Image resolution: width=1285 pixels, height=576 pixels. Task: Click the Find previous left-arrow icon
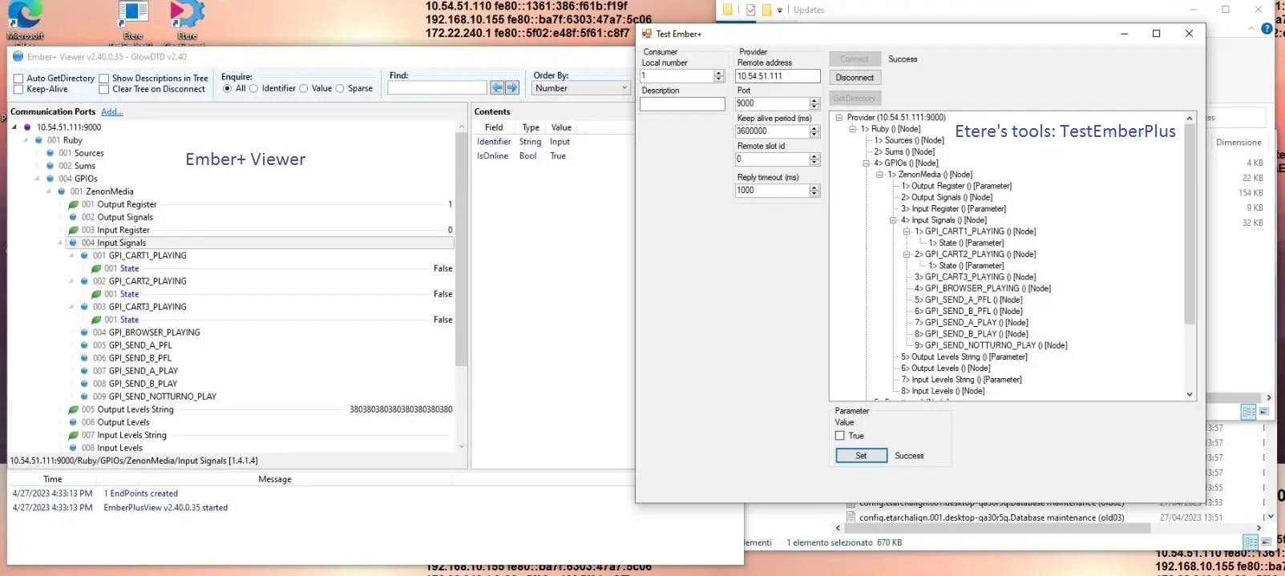(x=497, y=88)
